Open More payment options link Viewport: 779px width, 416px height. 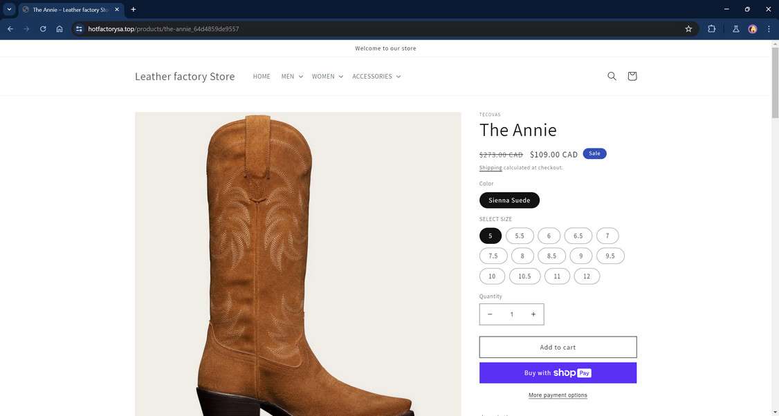[x=558, y=395]
